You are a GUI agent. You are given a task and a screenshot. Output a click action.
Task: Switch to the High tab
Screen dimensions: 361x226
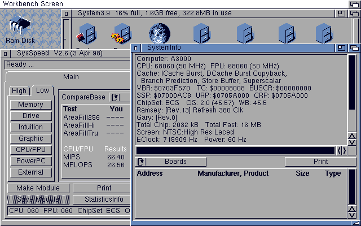click(x=19, y=91)
